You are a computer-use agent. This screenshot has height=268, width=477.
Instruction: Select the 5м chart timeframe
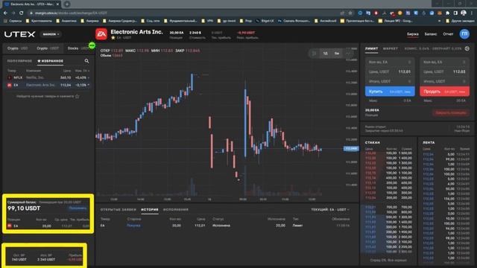[x=337, y=54]
